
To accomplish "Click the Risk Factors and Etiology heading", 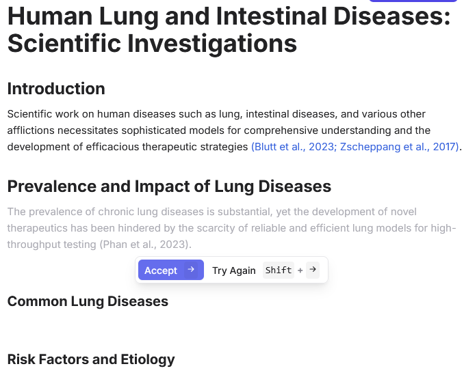I will point(91,359).
